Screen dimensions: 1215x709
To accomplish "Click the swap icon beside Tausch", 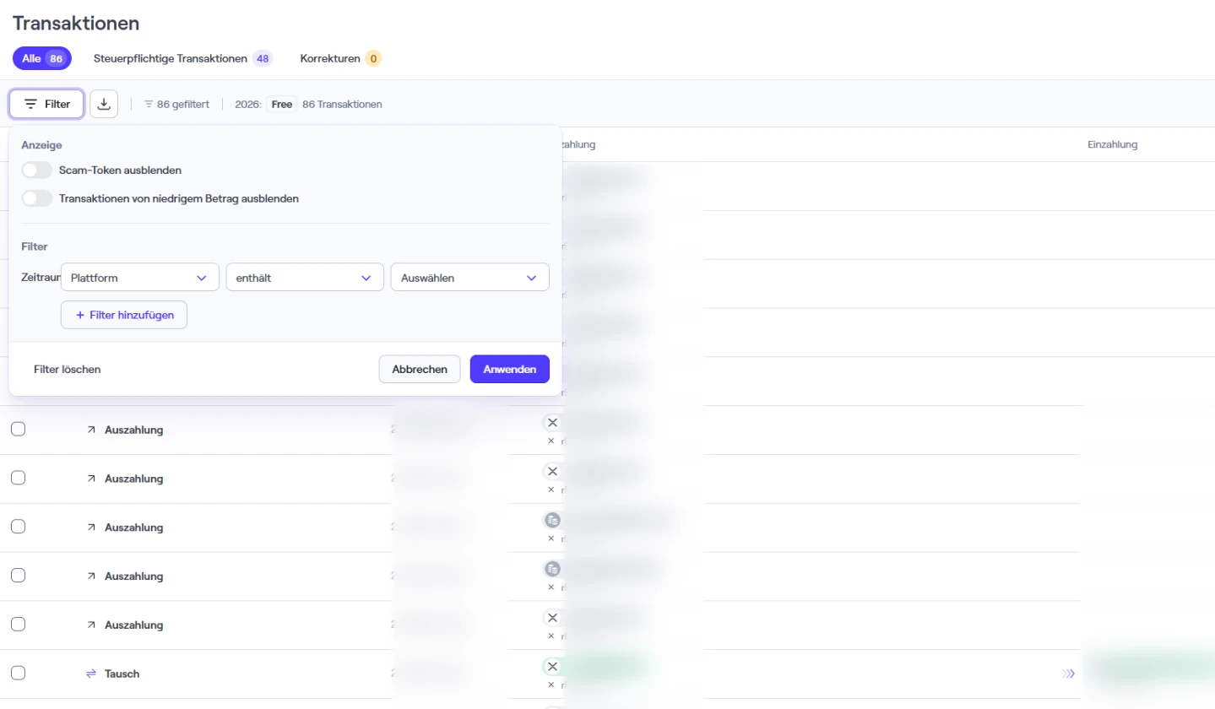I will (91, 674).
